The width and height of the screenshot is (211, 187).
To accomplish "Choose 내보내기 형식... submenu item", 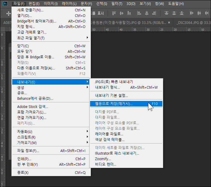I will (126, 87).
